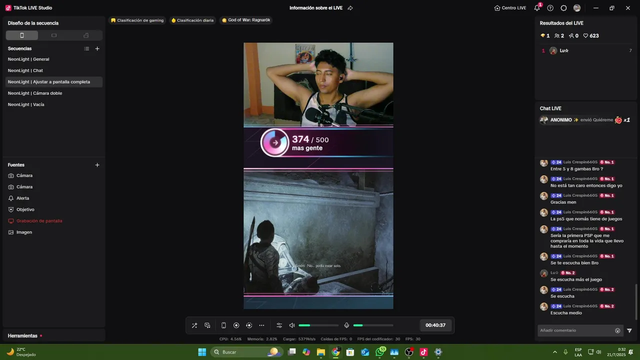The image size is (640, 360).
Task: Open the settings gear in title bar
Action: pyautogui.click(x=563, y=8)
